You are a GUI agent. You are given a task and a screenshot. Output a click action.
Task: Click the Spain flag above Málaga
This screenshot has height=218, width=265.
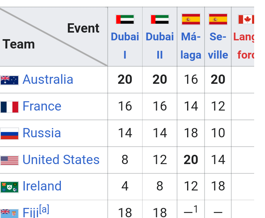[191, 19]
